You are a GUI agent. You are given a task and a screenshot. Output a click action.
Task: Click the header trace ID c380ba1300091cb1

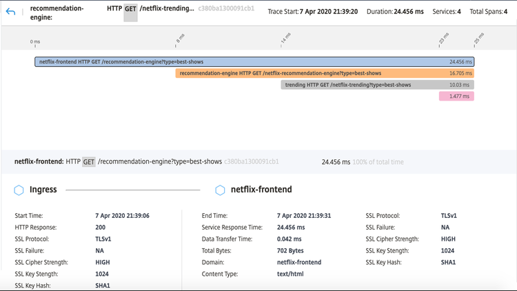(x=226, y=8)
